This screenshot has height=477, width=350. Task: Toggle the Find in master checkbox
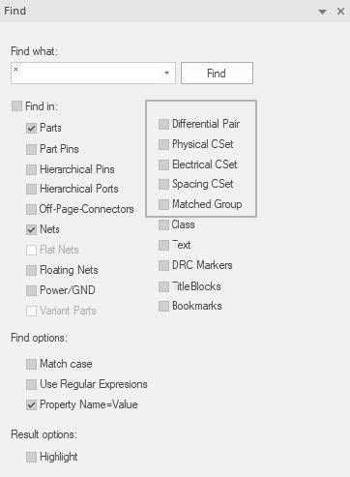pyautogui.click(x=16, y=105)
